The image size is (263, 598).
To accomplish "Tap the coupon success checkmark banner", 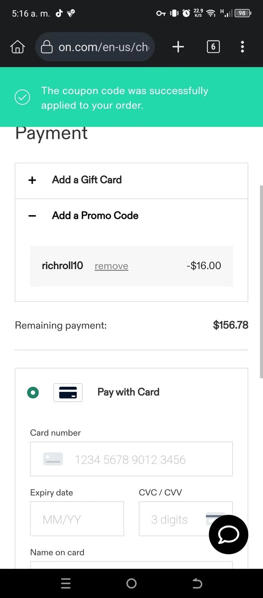I will coord(131,97).
